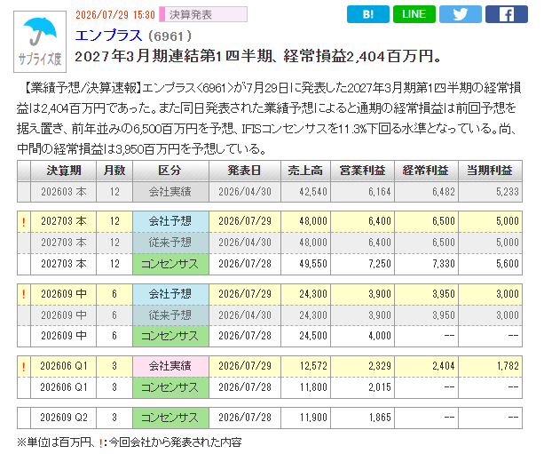Click the 当期利益 column header
Image resolution: width=544 pixels, height=454 pixels.
tap(490, 171)
